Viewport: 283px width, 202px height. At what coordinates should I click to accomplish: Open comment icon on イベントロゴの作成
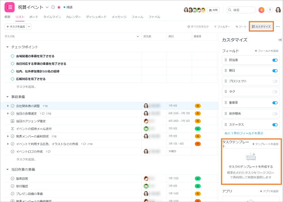49,151
